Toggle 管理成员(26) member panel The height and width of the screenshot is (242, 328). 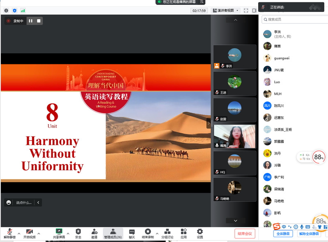pos(113,233)
